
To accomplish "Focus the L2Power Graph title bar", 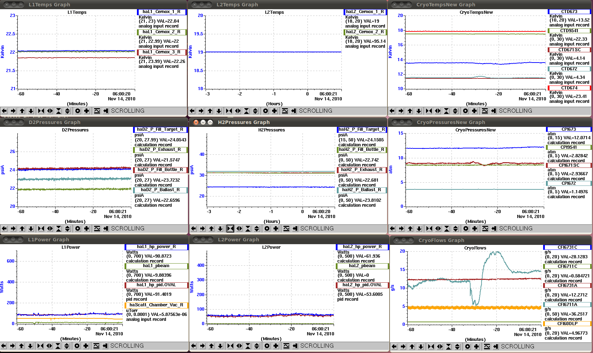I will click(x=289, y=240).
